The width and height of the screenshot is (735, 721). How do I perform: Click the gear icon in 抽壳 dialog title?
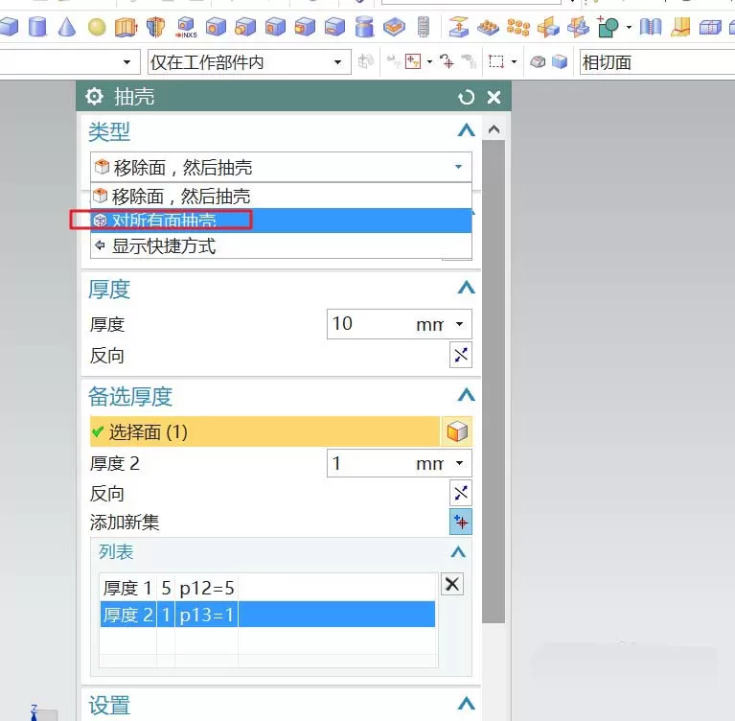[x=94, y=97]
